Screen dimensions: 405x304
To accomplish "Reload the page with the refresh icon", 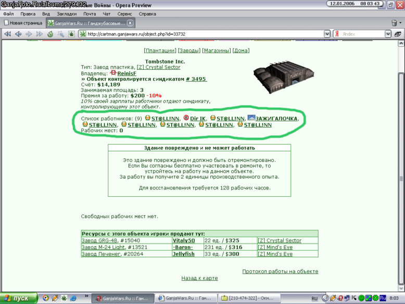I will click(50, 34).
